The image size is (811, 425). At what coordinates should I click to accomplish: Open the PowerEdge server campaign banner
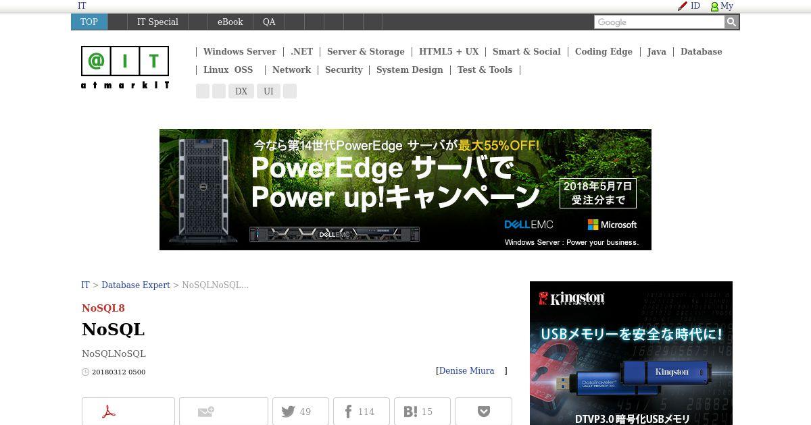tap(405, 190)
